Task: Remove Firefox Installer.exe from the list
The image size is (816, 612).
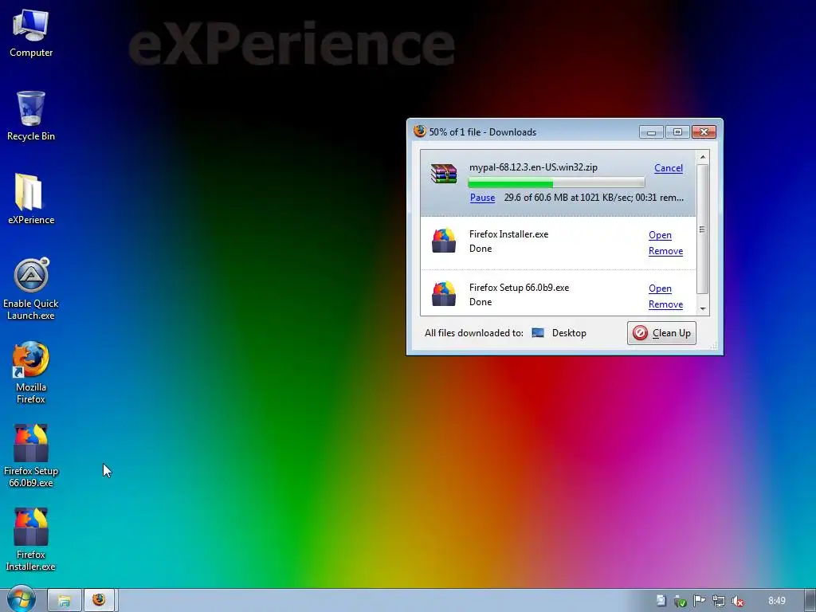Action: [x=665, y=251]
